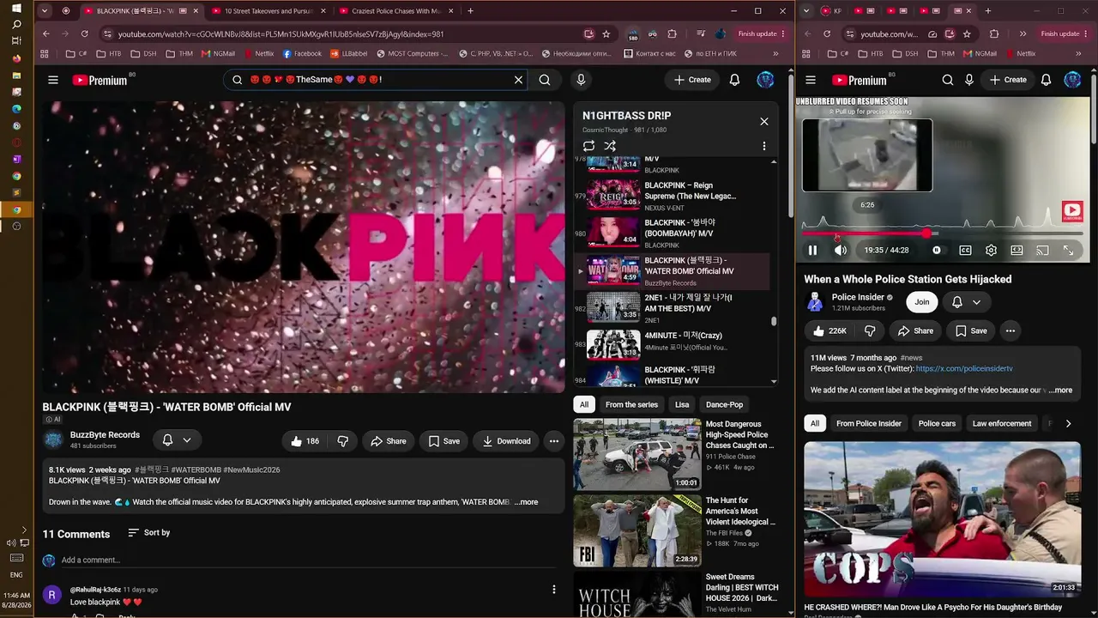Show next filter chips arrow in right window
This screenshot has height=618, width=1098.
coord(1068,423)
